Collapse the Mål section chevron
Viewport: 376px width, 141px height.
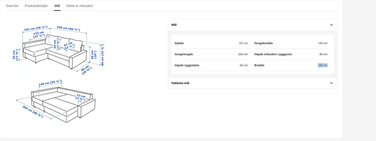331,25
